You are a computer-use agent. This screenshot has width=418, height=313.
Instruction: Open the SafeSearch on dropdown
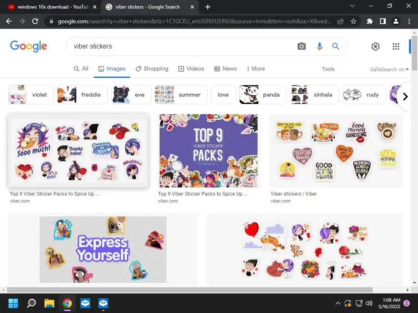[389, 69]
